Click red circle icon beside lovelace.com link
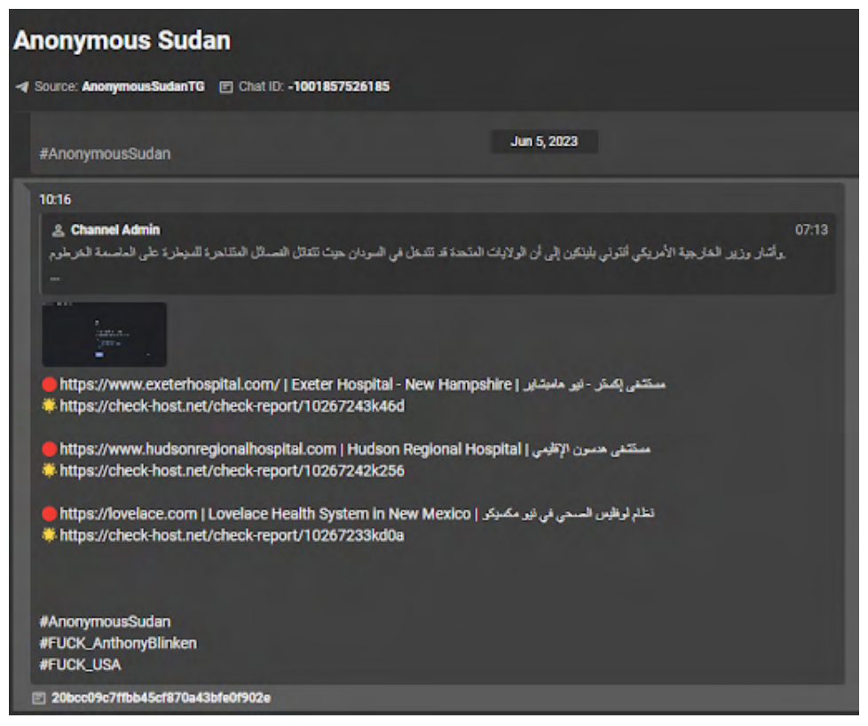868x726 pixels. point(50,514)
